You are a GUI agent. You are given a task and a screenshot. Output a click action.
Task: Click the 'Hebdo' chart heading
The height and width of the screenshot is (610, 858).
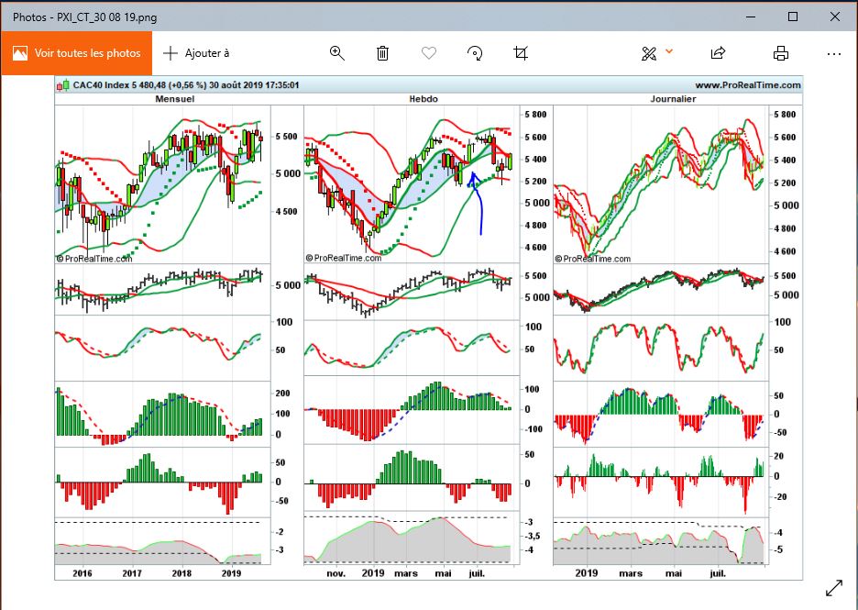pyautogui.click(x=423, y=99)
